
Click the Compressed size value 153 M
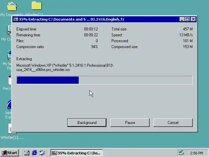click(188, 47)
